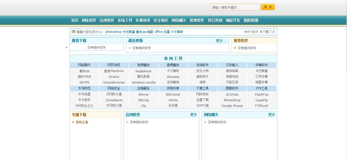Select 应用软件 in the top navigation bar
Viewport: 347px width, 160px height.
click(x=107, y=21)
